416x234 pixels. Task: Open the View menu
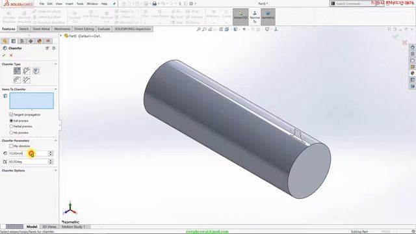[59, 4]
